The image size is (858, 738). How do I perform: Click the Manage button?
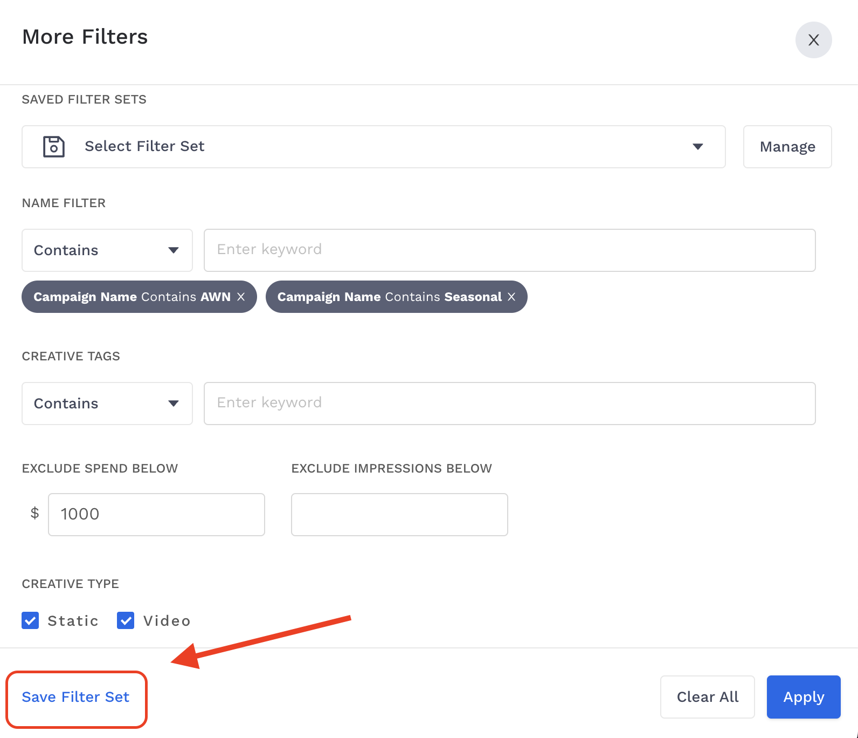787,147
